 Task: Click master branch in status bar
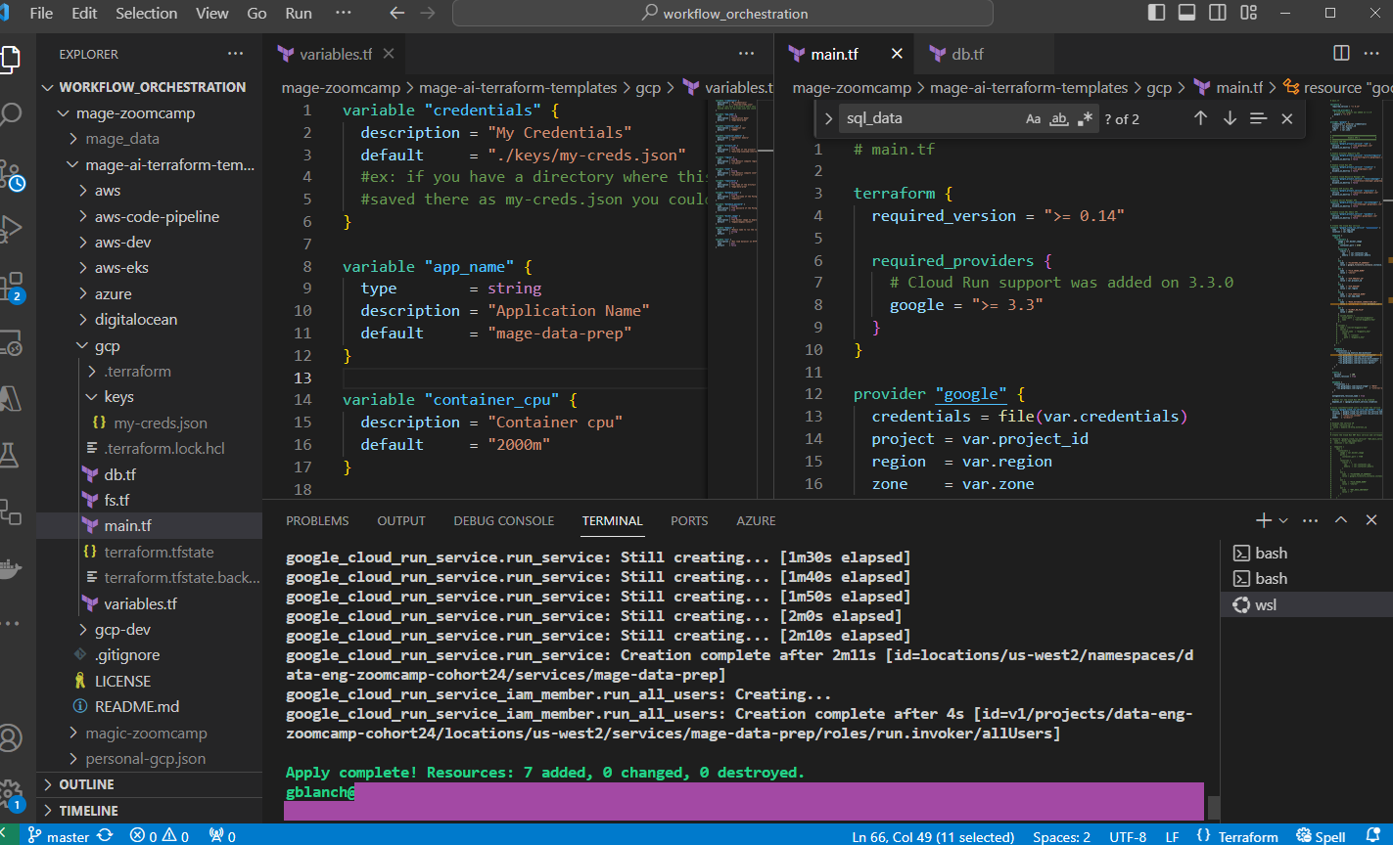tap(59, 836)
